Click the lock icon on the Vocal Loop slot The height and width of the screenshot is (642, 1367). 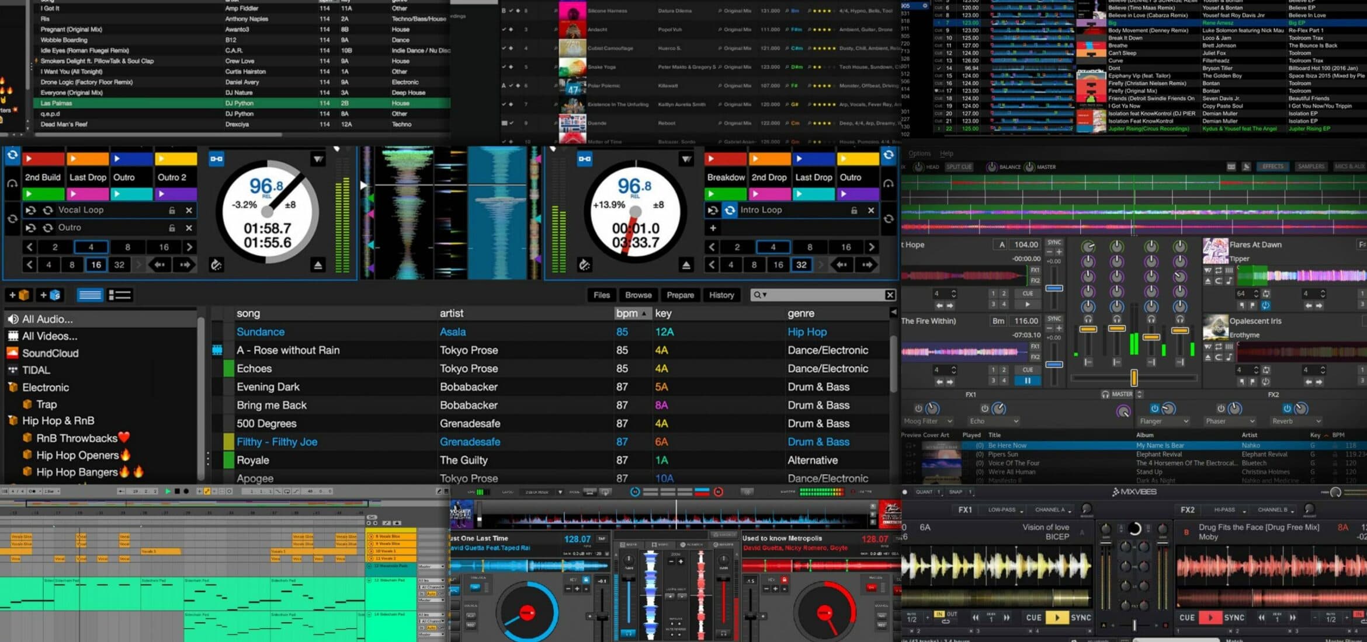[171, 210]
